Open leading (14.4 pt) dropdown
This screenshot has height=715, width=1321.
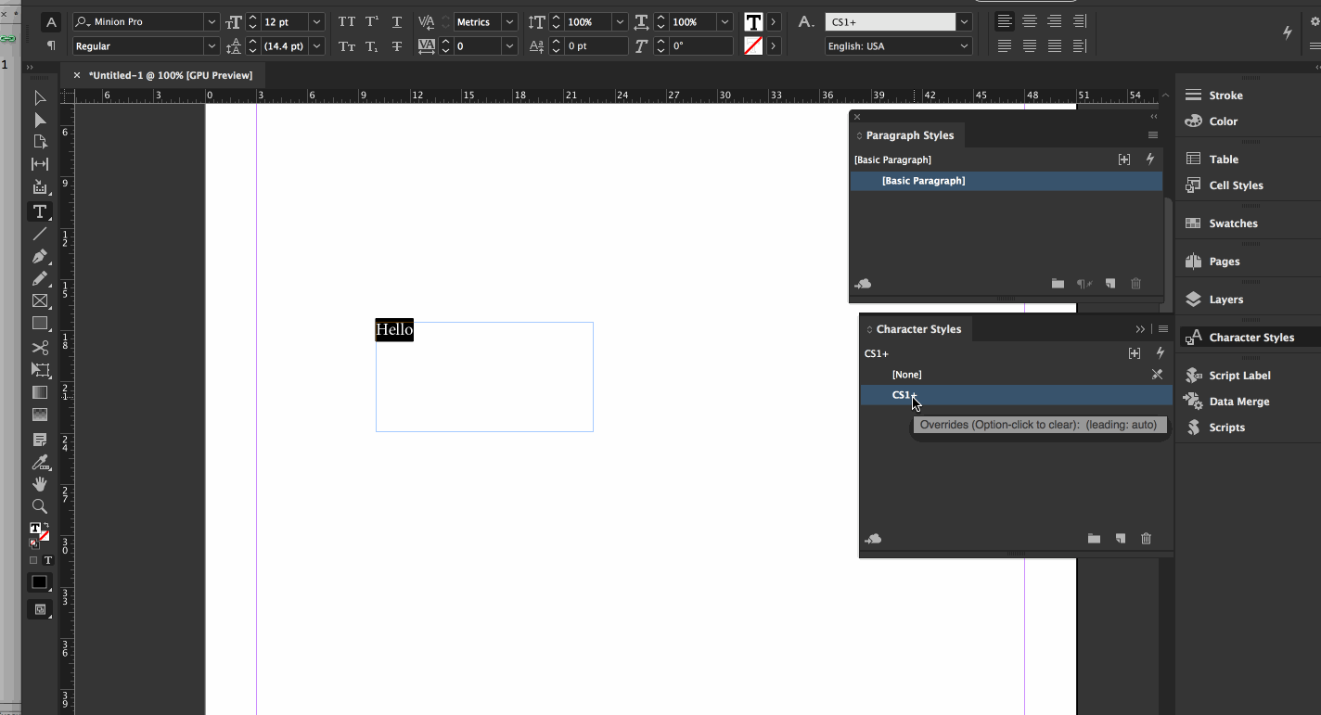pos(317,45)
